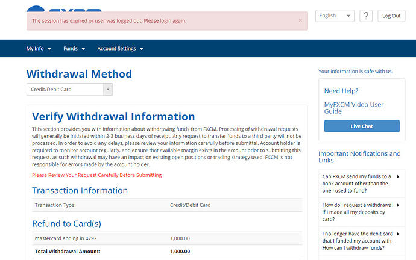Click 'Your information is safe with us' text

[x=356, y=72]
